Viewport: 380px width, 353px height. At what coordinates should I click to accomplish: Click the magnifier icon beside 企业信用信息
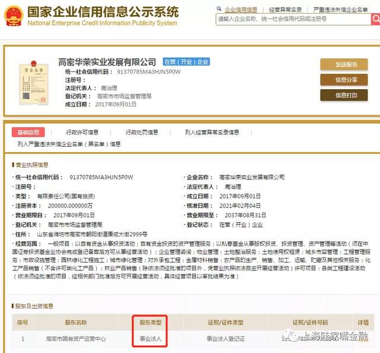219,9
